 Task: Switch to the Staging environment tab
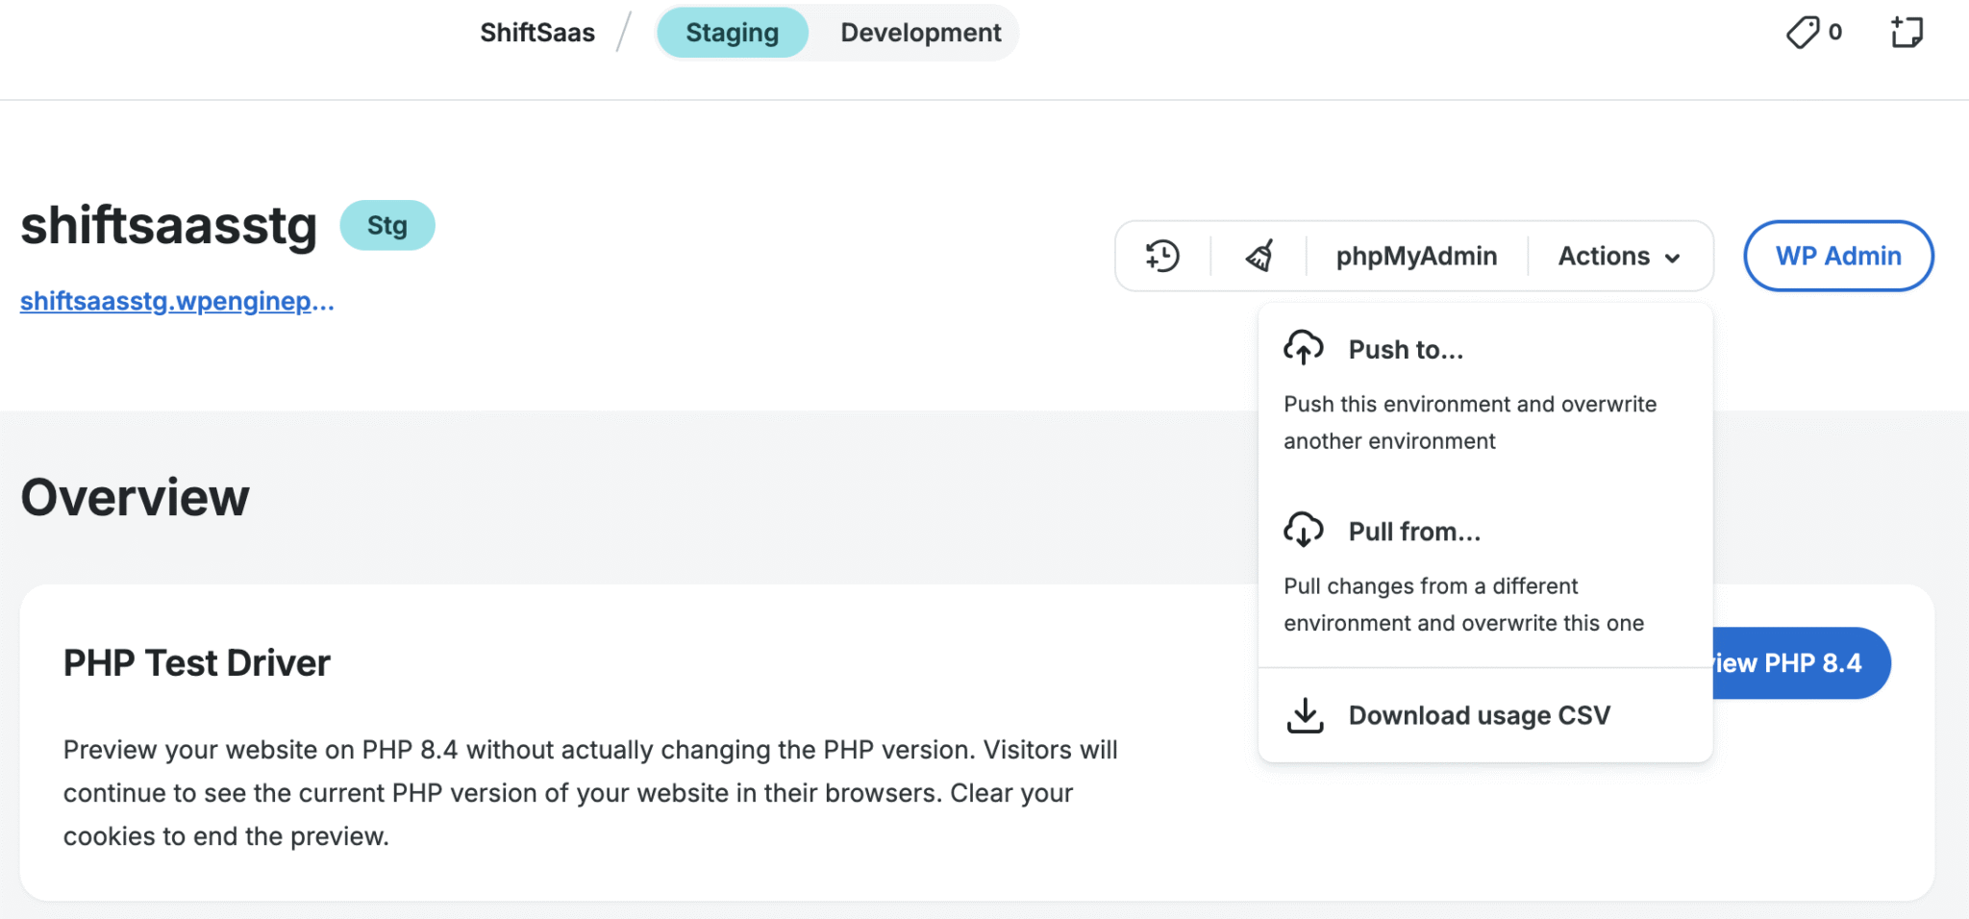coord(732,33)
